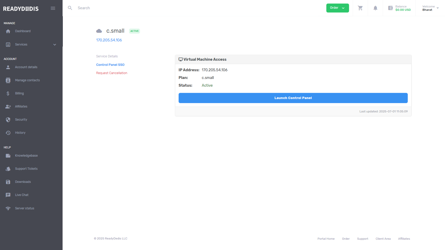Click the Live Chat bubble icon
Viewport: 445px width, 250px height.
point(8,195)
